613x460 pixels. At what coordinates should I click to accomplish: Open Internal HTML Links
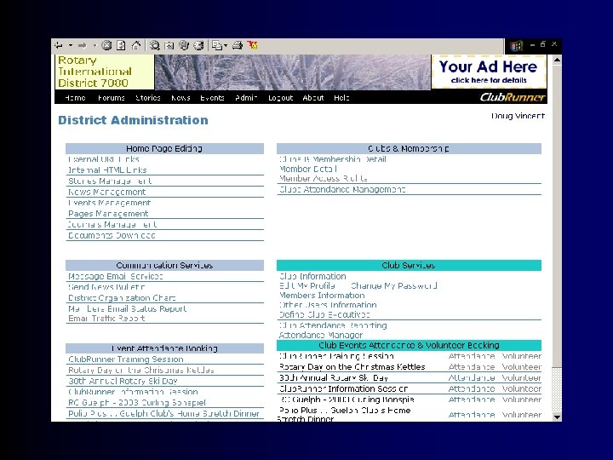tap(107, 170)
